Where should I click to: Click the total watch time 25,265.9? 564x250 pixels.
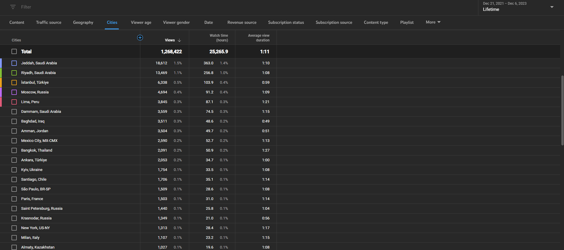[x=219, y=52]
